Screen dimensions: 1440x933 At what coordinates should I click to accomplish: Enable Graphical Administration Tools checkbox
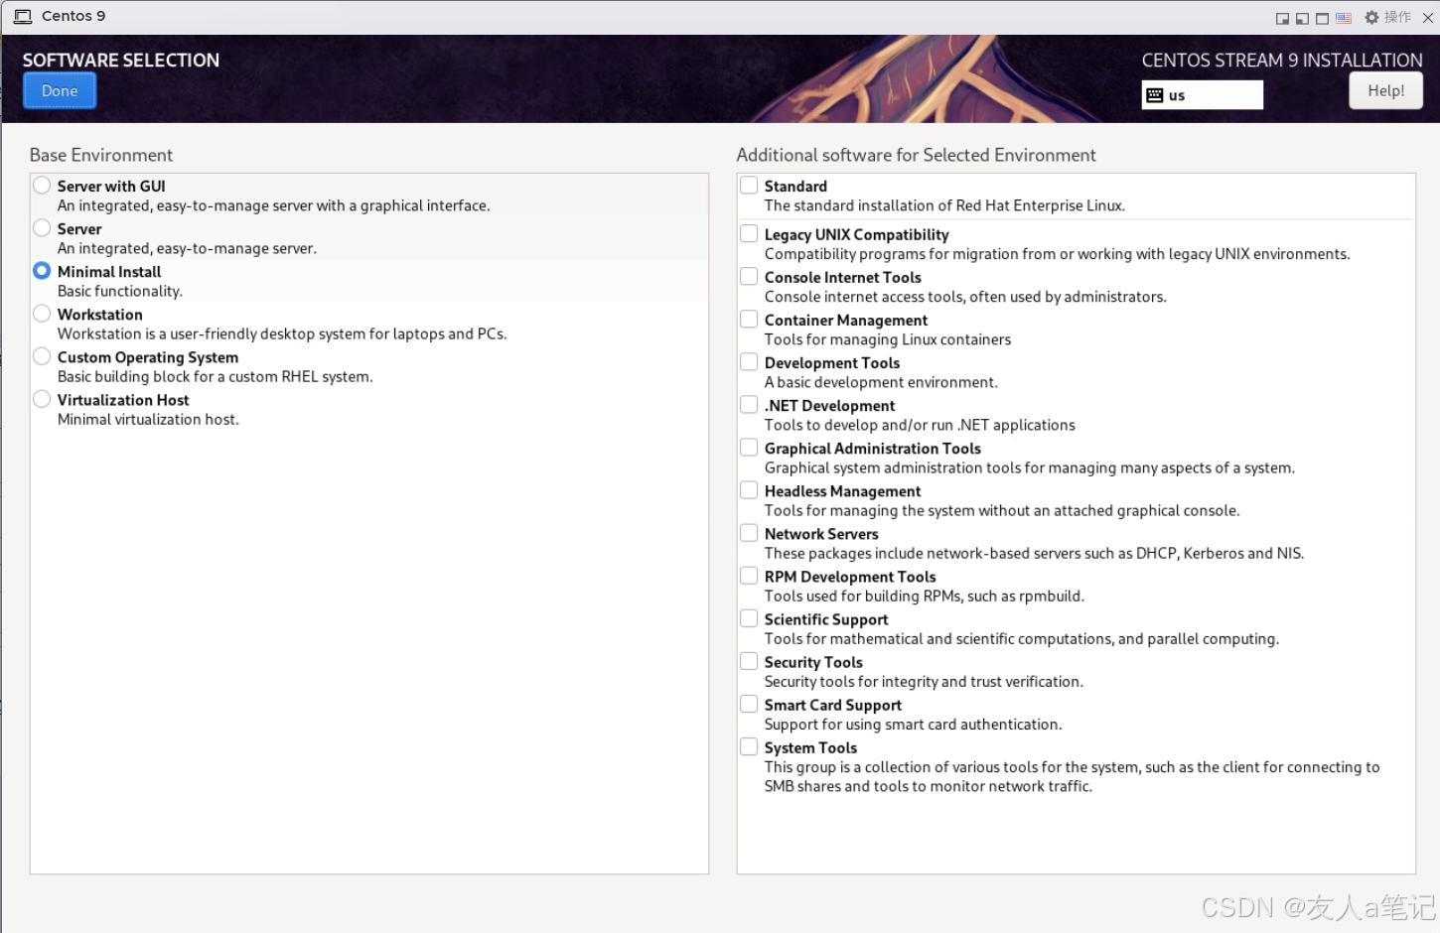click(x=749, y=448)
